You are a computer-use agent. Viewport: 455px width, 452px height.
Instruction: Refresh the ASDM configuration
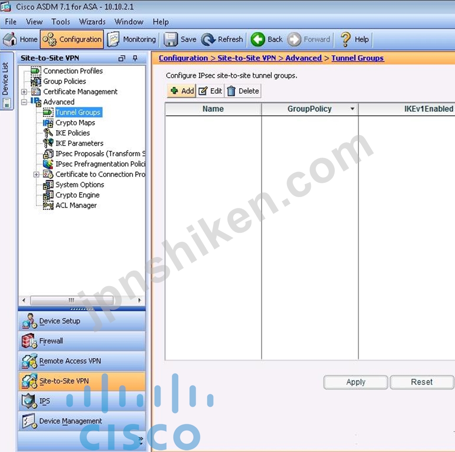[222, 39]
